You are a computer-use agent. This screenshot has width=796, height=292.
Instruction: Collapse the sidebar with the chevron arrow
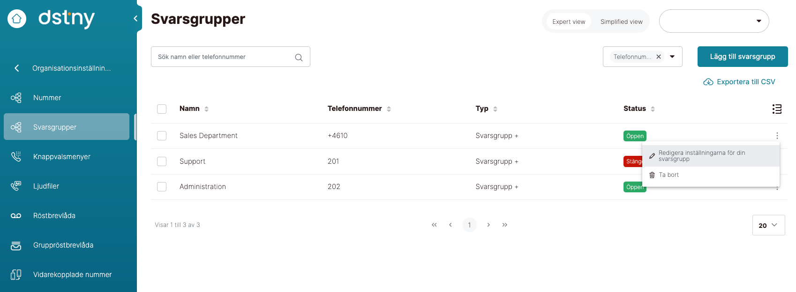coord(135,19)
